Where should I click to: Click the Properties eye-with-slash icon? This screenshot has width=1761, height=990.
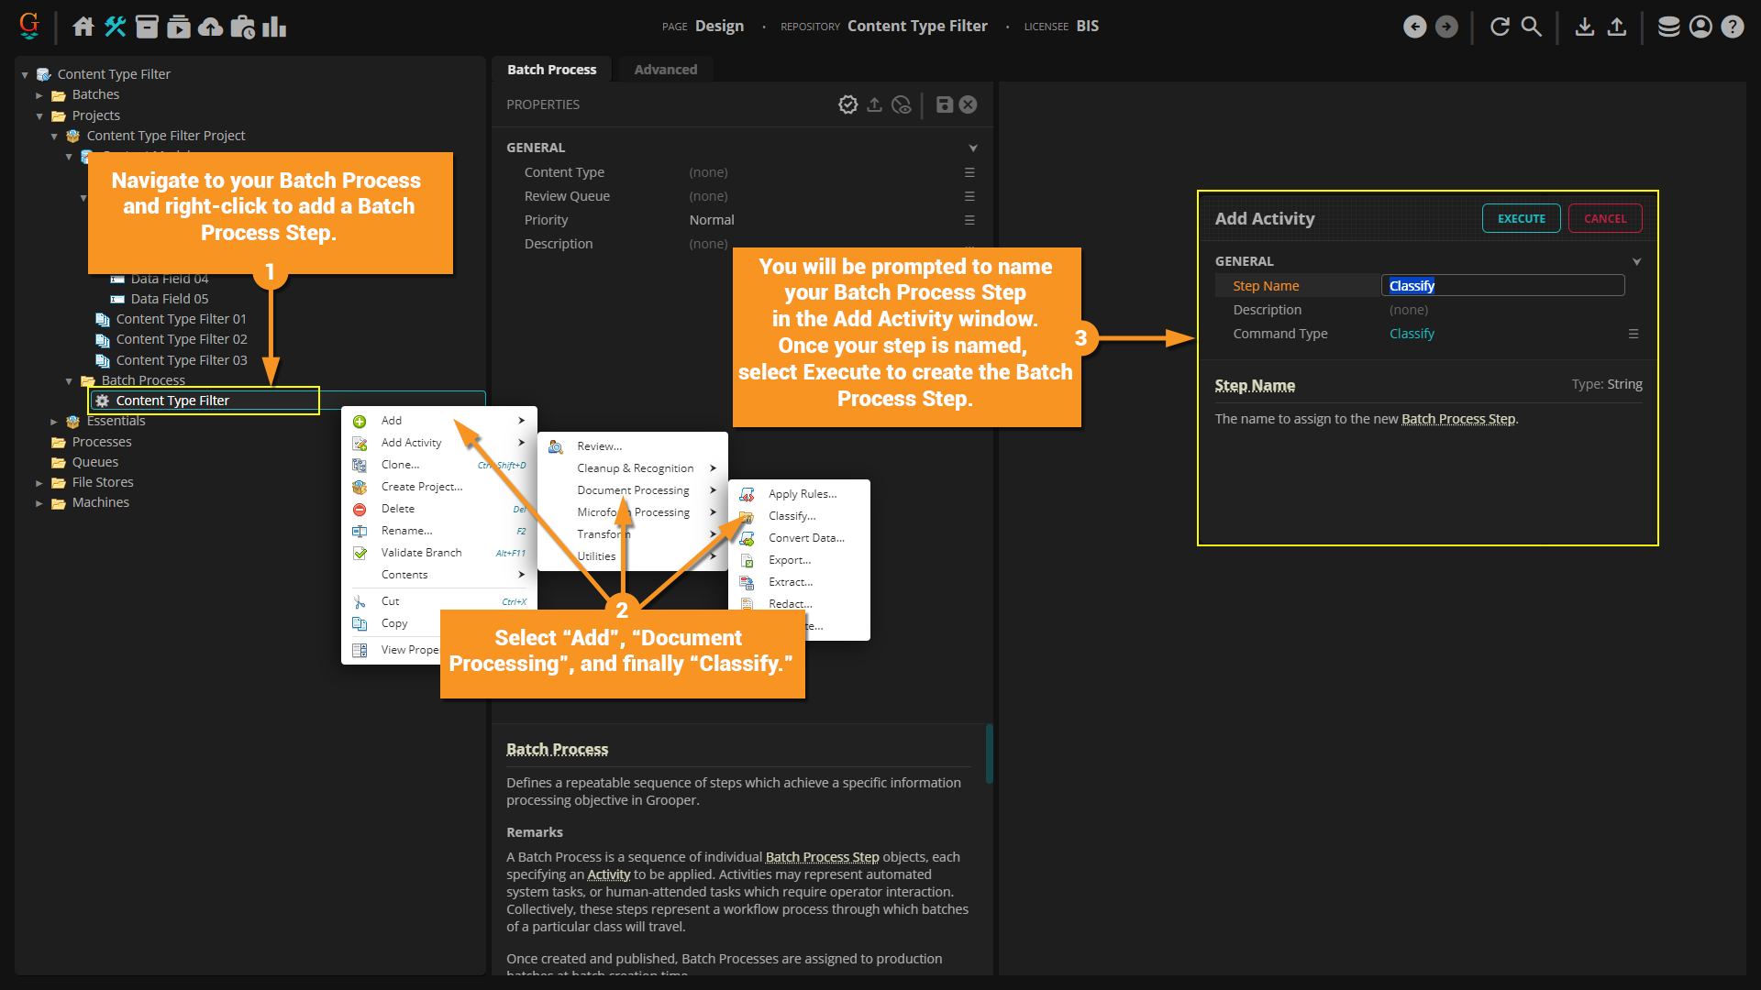[x=902, y=104]
